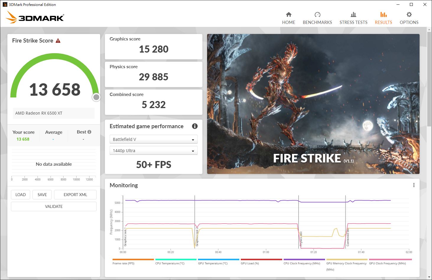Click the 3DMark title bar app icon
The image size is (432, 280).
pos(5,4)
